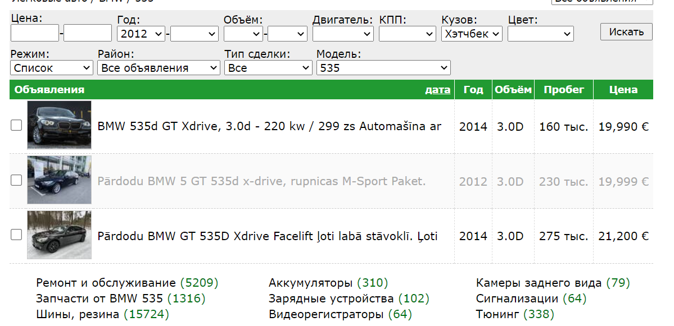Open BMW 535d GT Xdrive listing title
This screenshot has width=674, height=326.
tap(269, 126)
